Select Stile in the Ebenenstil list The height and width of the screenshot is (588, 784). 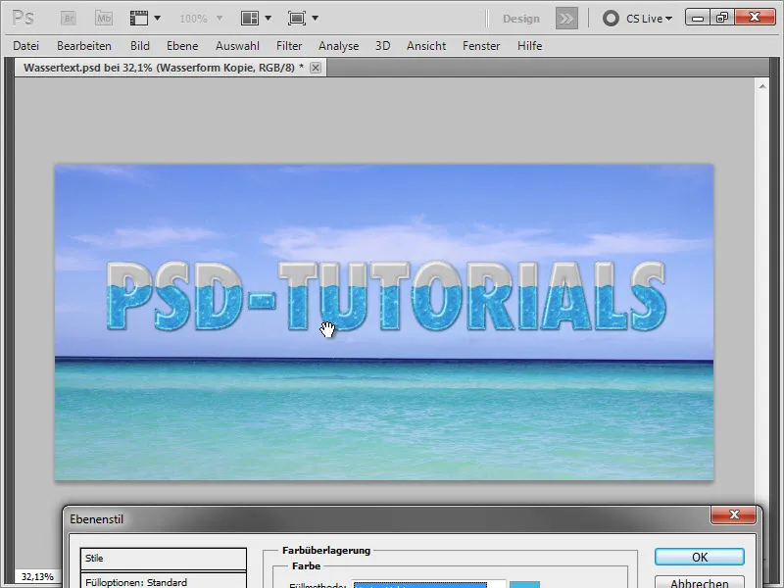click(164, 559)
